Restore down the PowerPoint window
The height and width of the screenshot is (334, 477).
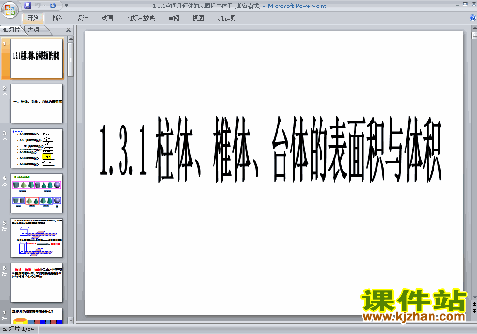tap(465, 4)
